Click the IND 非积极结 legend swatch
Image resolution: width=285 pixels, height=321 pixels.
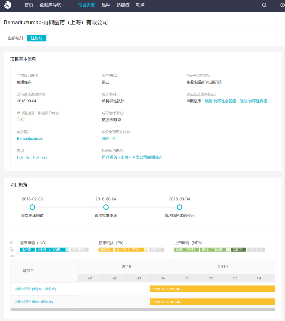click(x=80, y=250)
